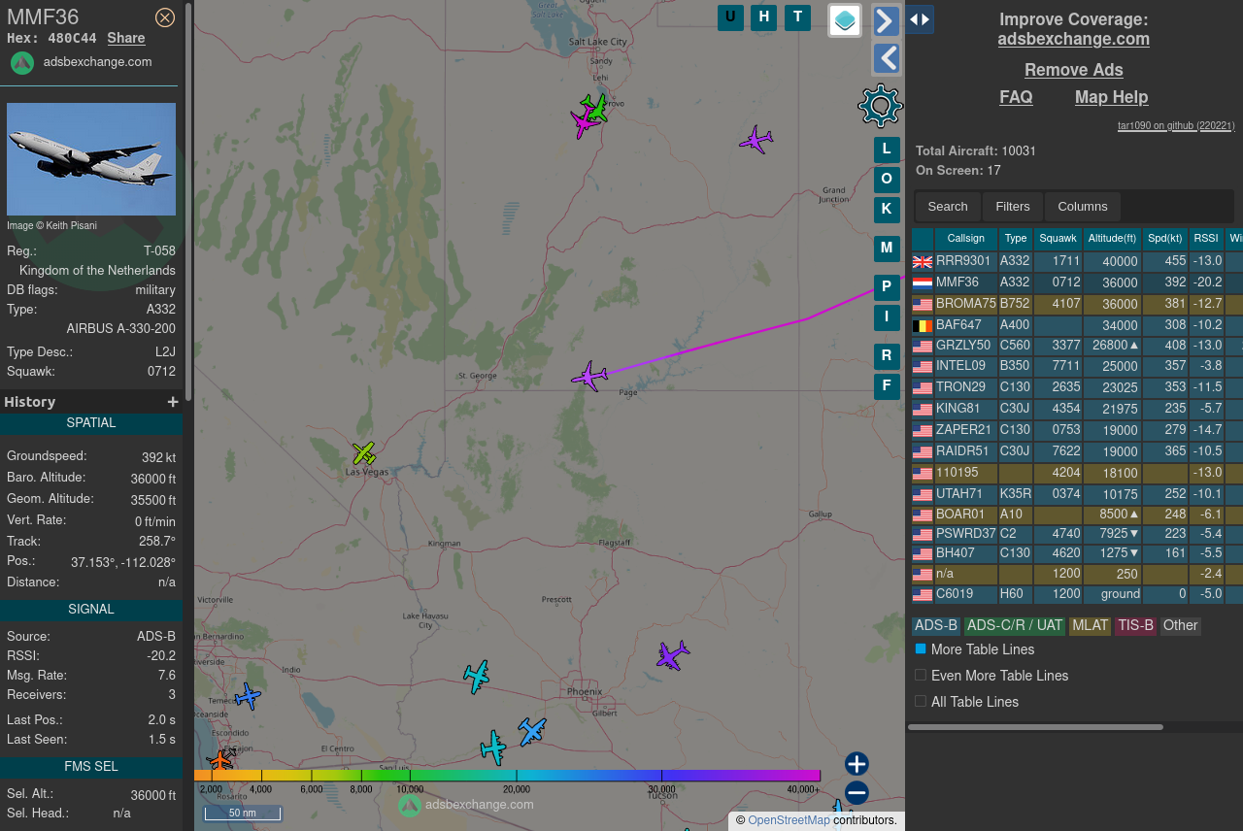The width and height of the screenshot is (1243, 831).
Task: Toggle the P persistence button
Action: click(x=887, y=287)
